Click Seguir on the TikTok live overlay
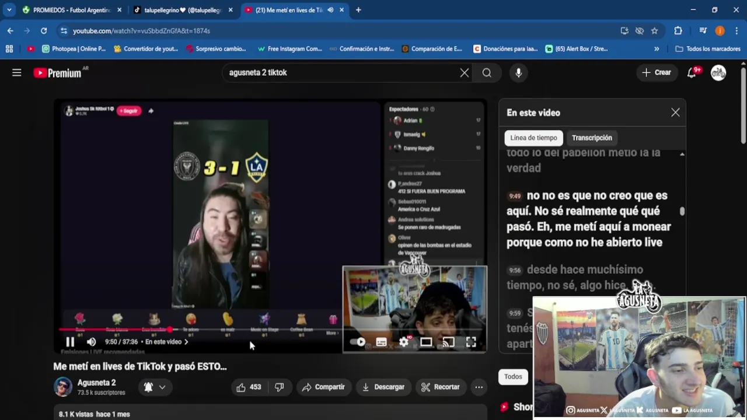Image resolution: width=747 pixels, height=420 pixels. (129, 111)
